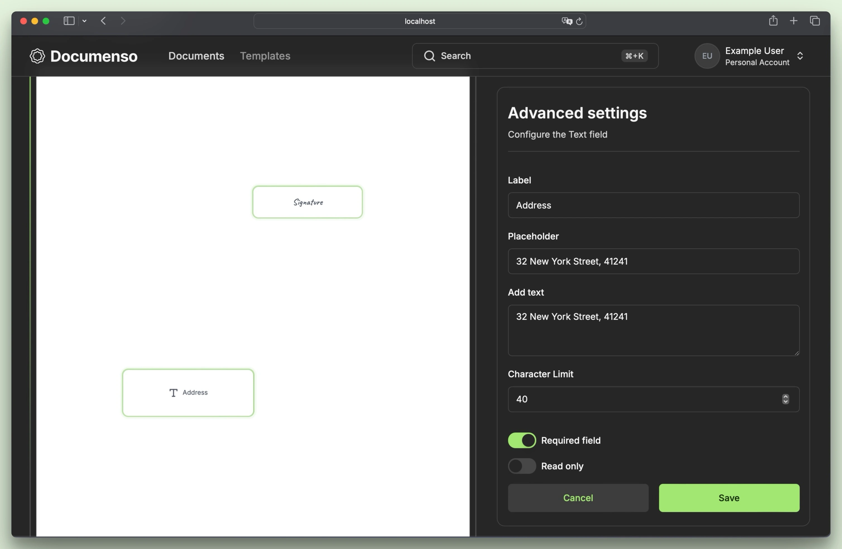Show the tab overview icon

(815, 21)
